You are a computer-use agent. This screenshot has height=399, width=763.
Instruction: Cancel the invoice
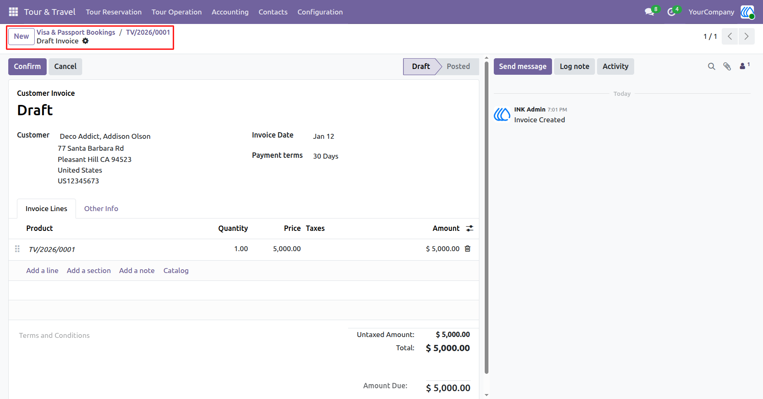pyautogui.click(x=65, y=66)
